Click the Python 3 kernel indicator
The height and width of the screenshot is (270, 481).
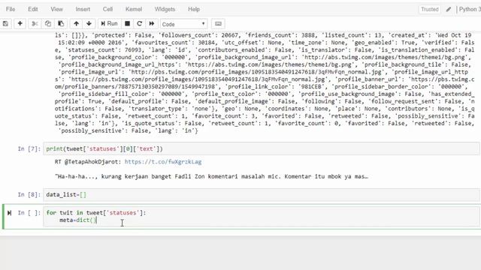point(470,9)
